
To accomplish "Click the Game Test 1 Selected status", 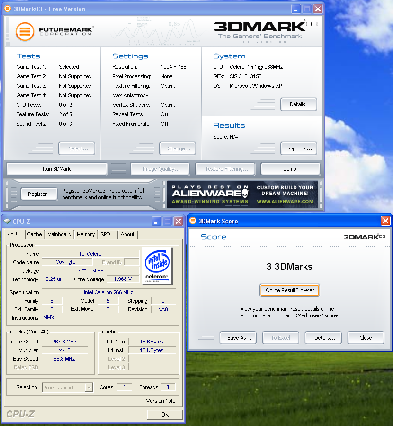I will (x=69, y=67).
